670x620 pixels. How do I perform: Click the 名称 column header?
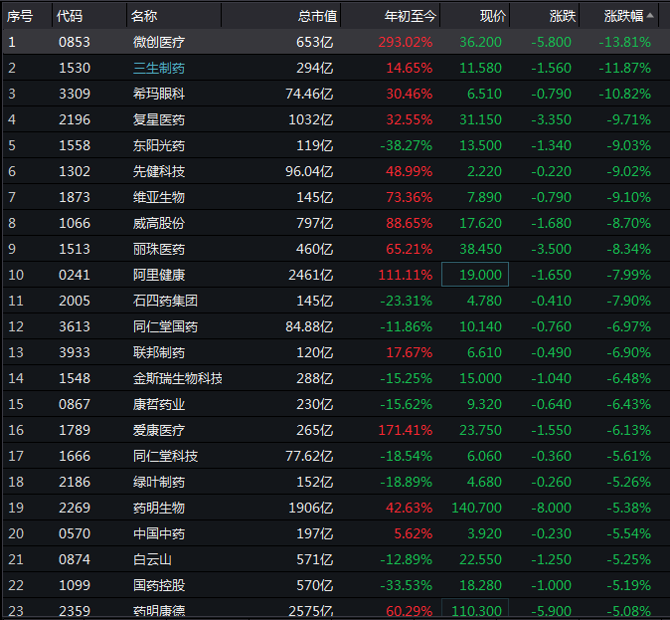tap(144, 16)
